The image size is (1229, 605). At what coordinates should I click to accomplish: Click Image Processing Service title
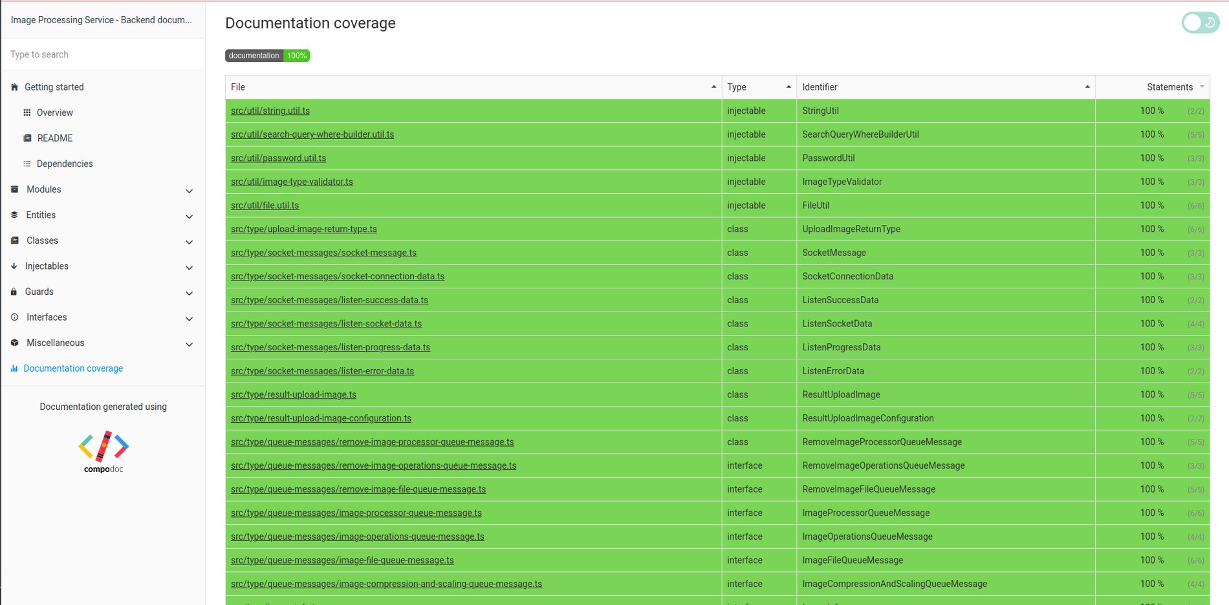tap(102, 20)
